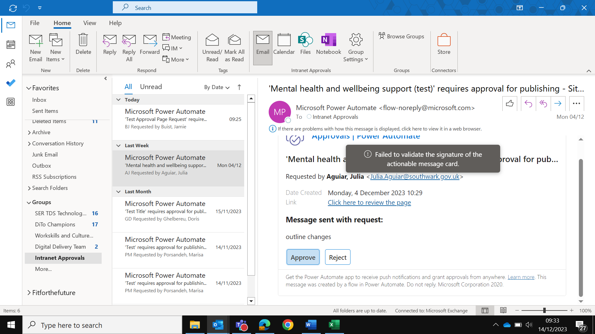595x334 pixels.
Task: Collapse the Favorites section
Action: click(x=29, y=88)
